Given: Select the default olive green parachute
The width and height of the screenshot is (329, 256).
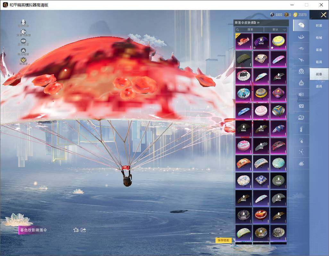Looking at the screenshot, I should 243,59.
